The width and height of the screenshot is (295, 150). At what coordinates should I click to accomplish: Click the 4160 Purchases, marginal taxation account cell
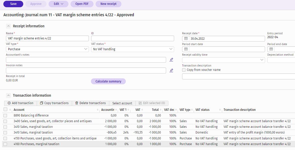(x=36, y=144)
